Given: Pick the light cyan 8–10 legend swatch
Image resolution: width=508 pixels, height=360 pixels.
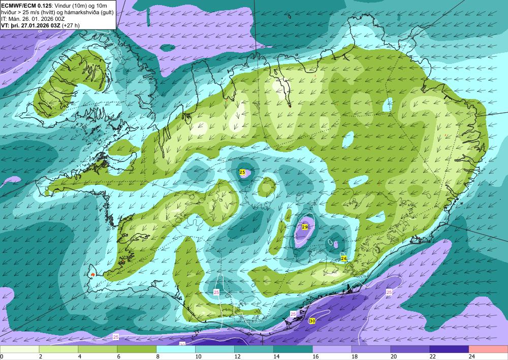Looking at the screenshot, I should click(x=176, y=349).
